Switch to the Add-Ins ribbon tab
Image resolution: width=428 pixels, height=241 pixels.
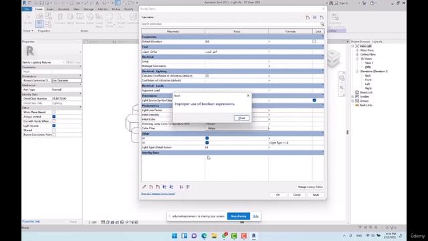102,9
